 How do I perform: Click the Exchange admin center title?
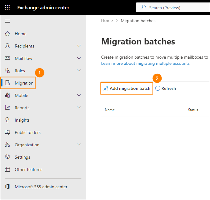click(43, 8)
